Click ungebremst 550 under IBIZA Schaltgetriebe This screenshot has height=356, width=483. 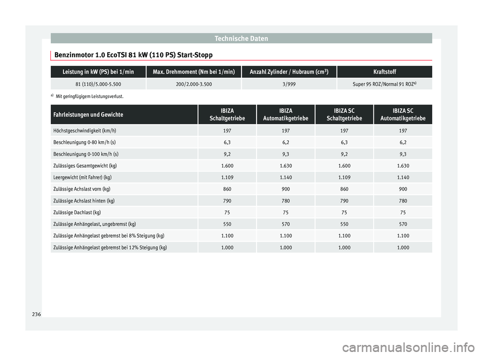[x=227, y=224]
